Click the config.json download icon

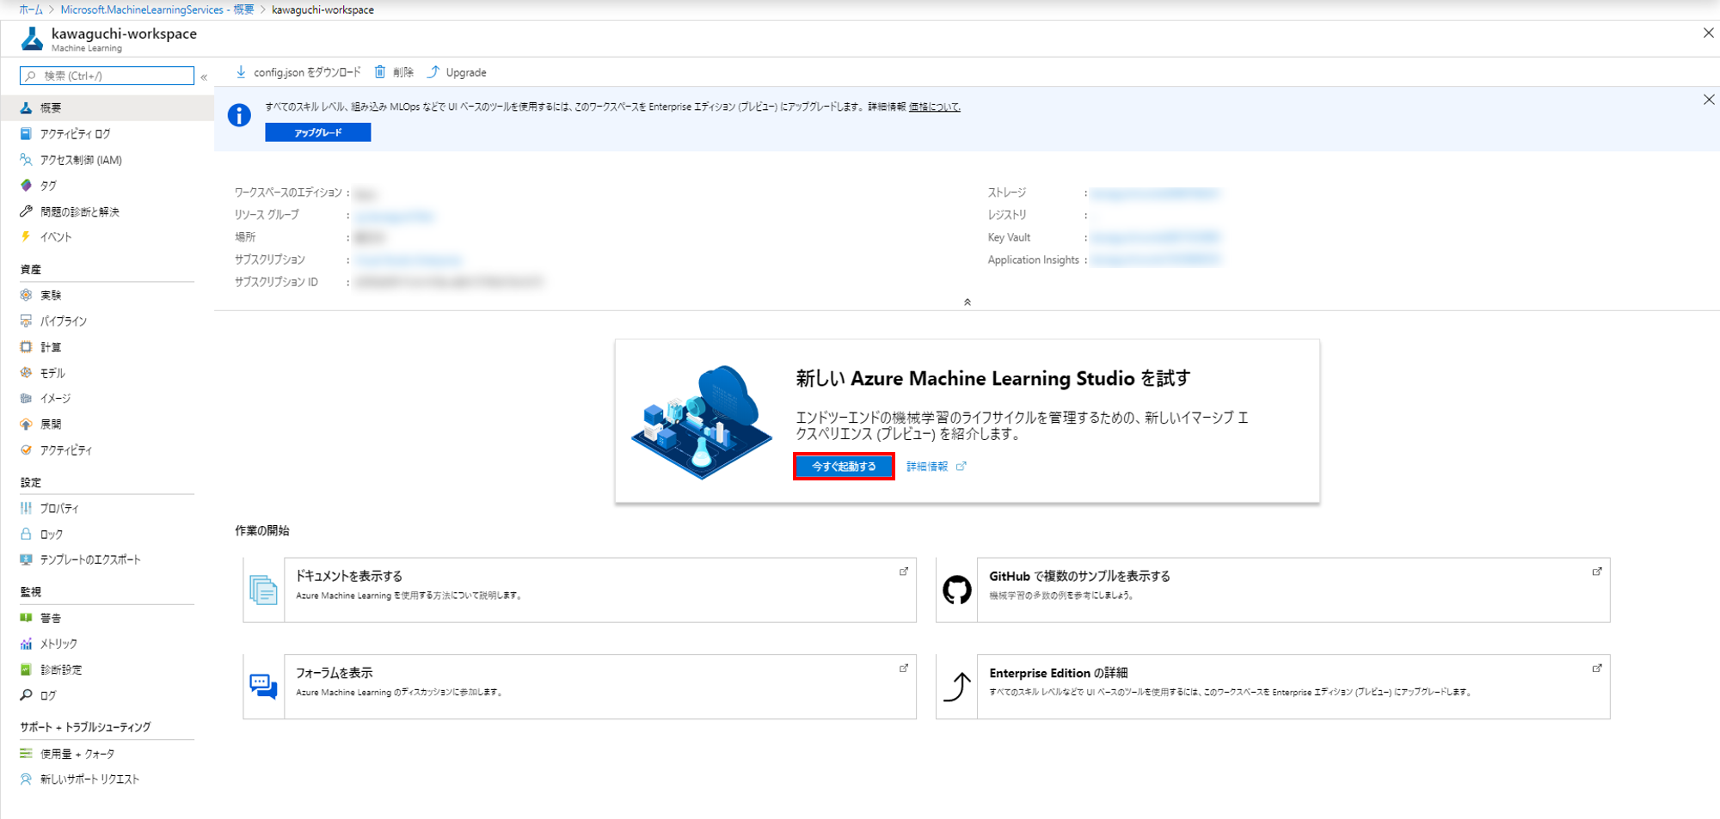242,72
